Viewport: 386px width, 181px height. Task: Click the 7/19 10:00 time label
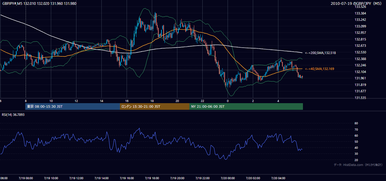tap(51, 178)
